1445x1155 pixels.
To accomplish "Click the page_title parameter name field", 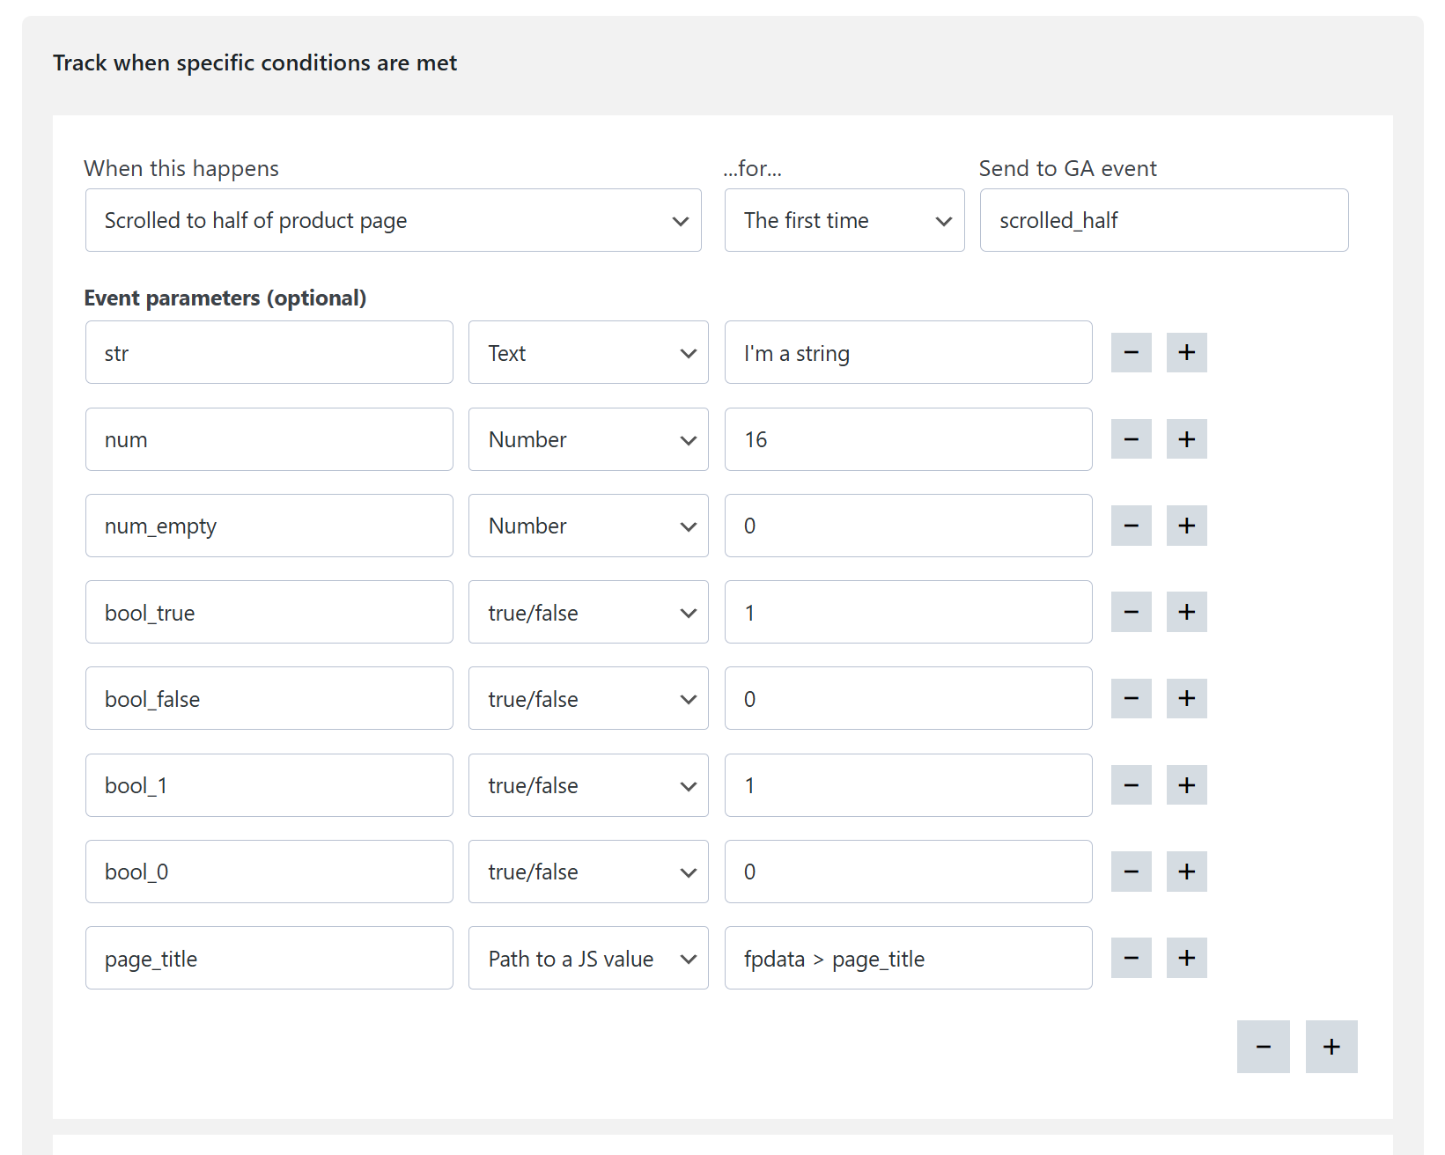I will (269, 958).
